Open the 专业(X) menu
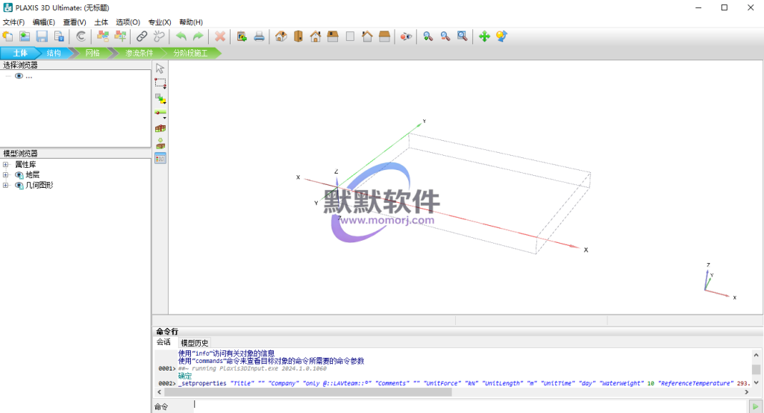 [160, 22]
